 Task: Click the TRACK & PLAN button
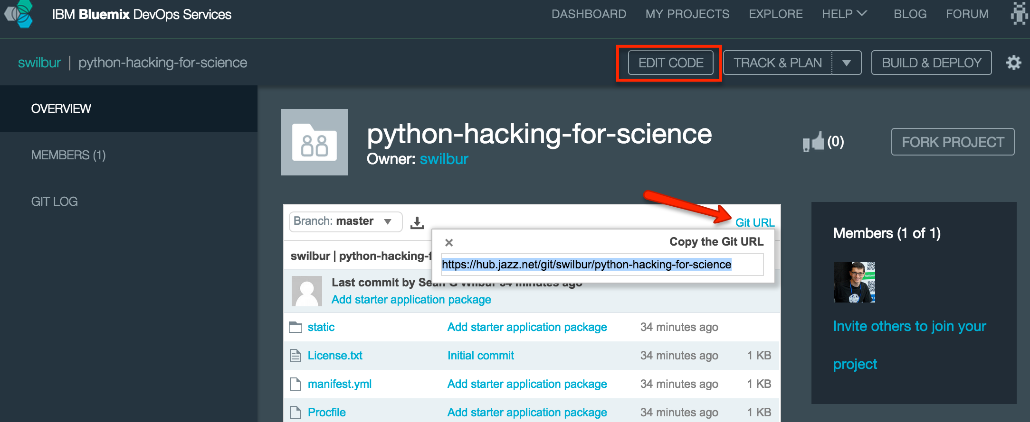778,63
